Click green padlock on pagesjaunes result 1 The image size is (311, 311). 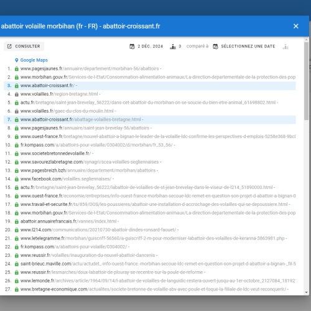17,68
